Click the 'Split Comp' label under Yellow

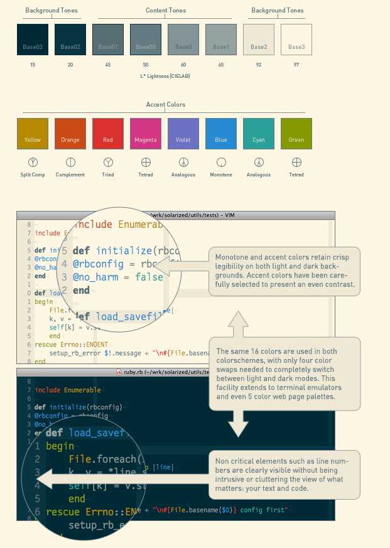coord(33,175)
